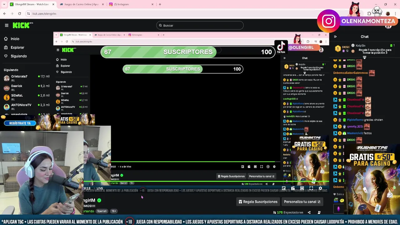Open a new browser tab
400x225 pixels.
160,4
